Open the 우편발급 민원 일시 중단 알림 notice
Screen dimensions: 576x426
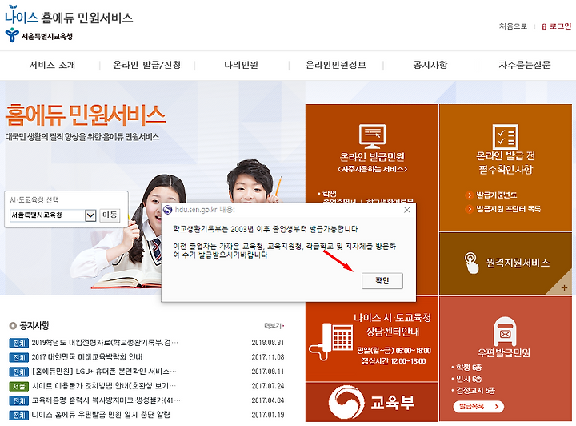click(101, 415)
